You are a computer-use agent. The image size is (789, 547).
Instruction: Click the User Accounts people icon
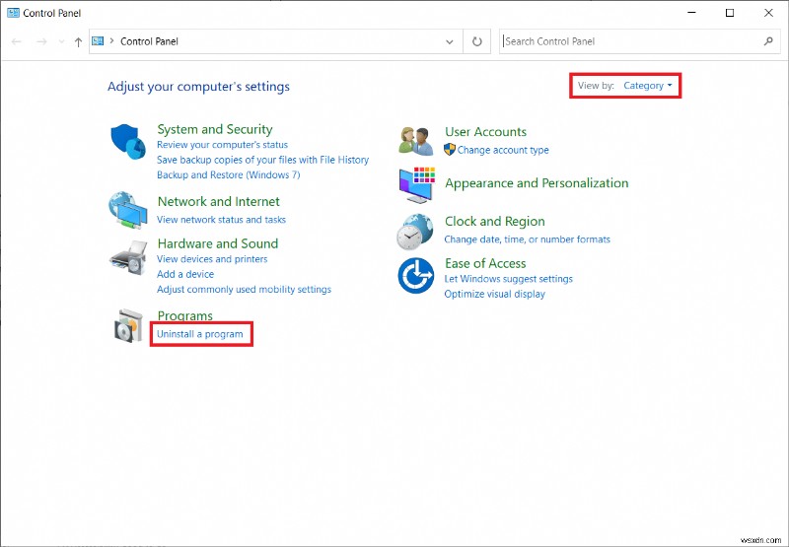click(415, 140)
